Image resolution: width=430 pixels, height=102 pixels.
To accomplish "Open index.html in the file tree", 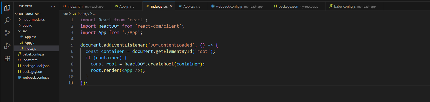I will coord(36,60).
